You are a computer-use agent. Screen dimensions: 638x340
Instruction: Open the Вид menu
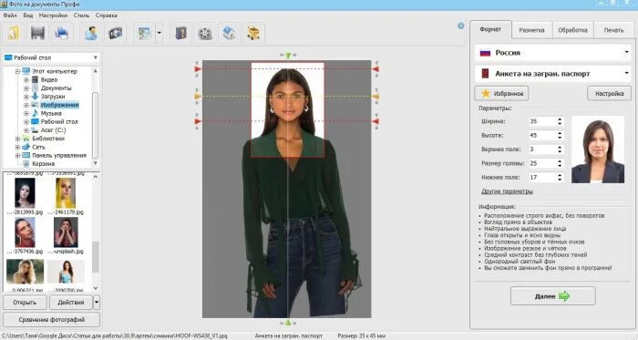[x=27, y=15]
